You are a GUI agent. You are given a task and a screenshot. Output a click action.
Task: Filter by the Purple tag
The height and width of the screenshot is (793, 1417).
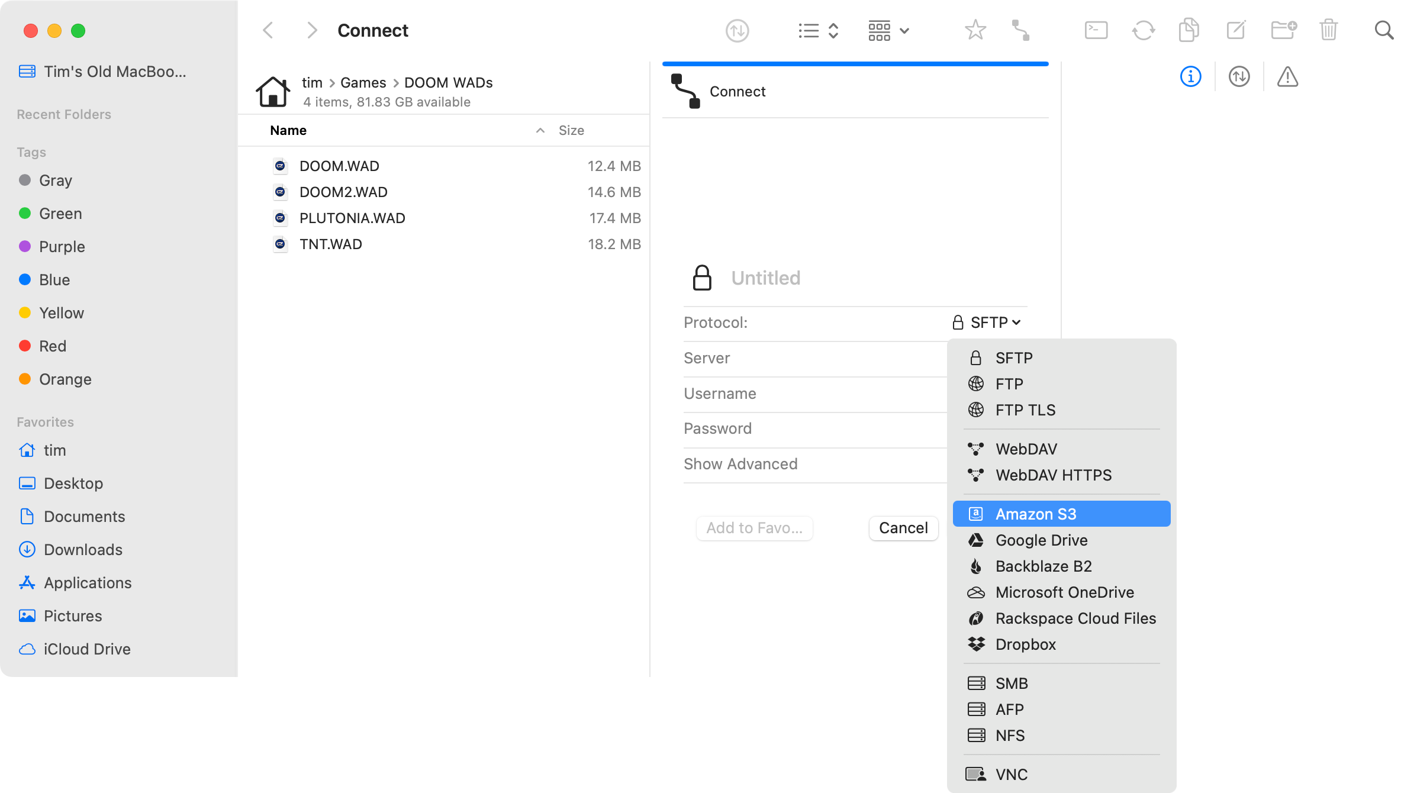point(52,247)
